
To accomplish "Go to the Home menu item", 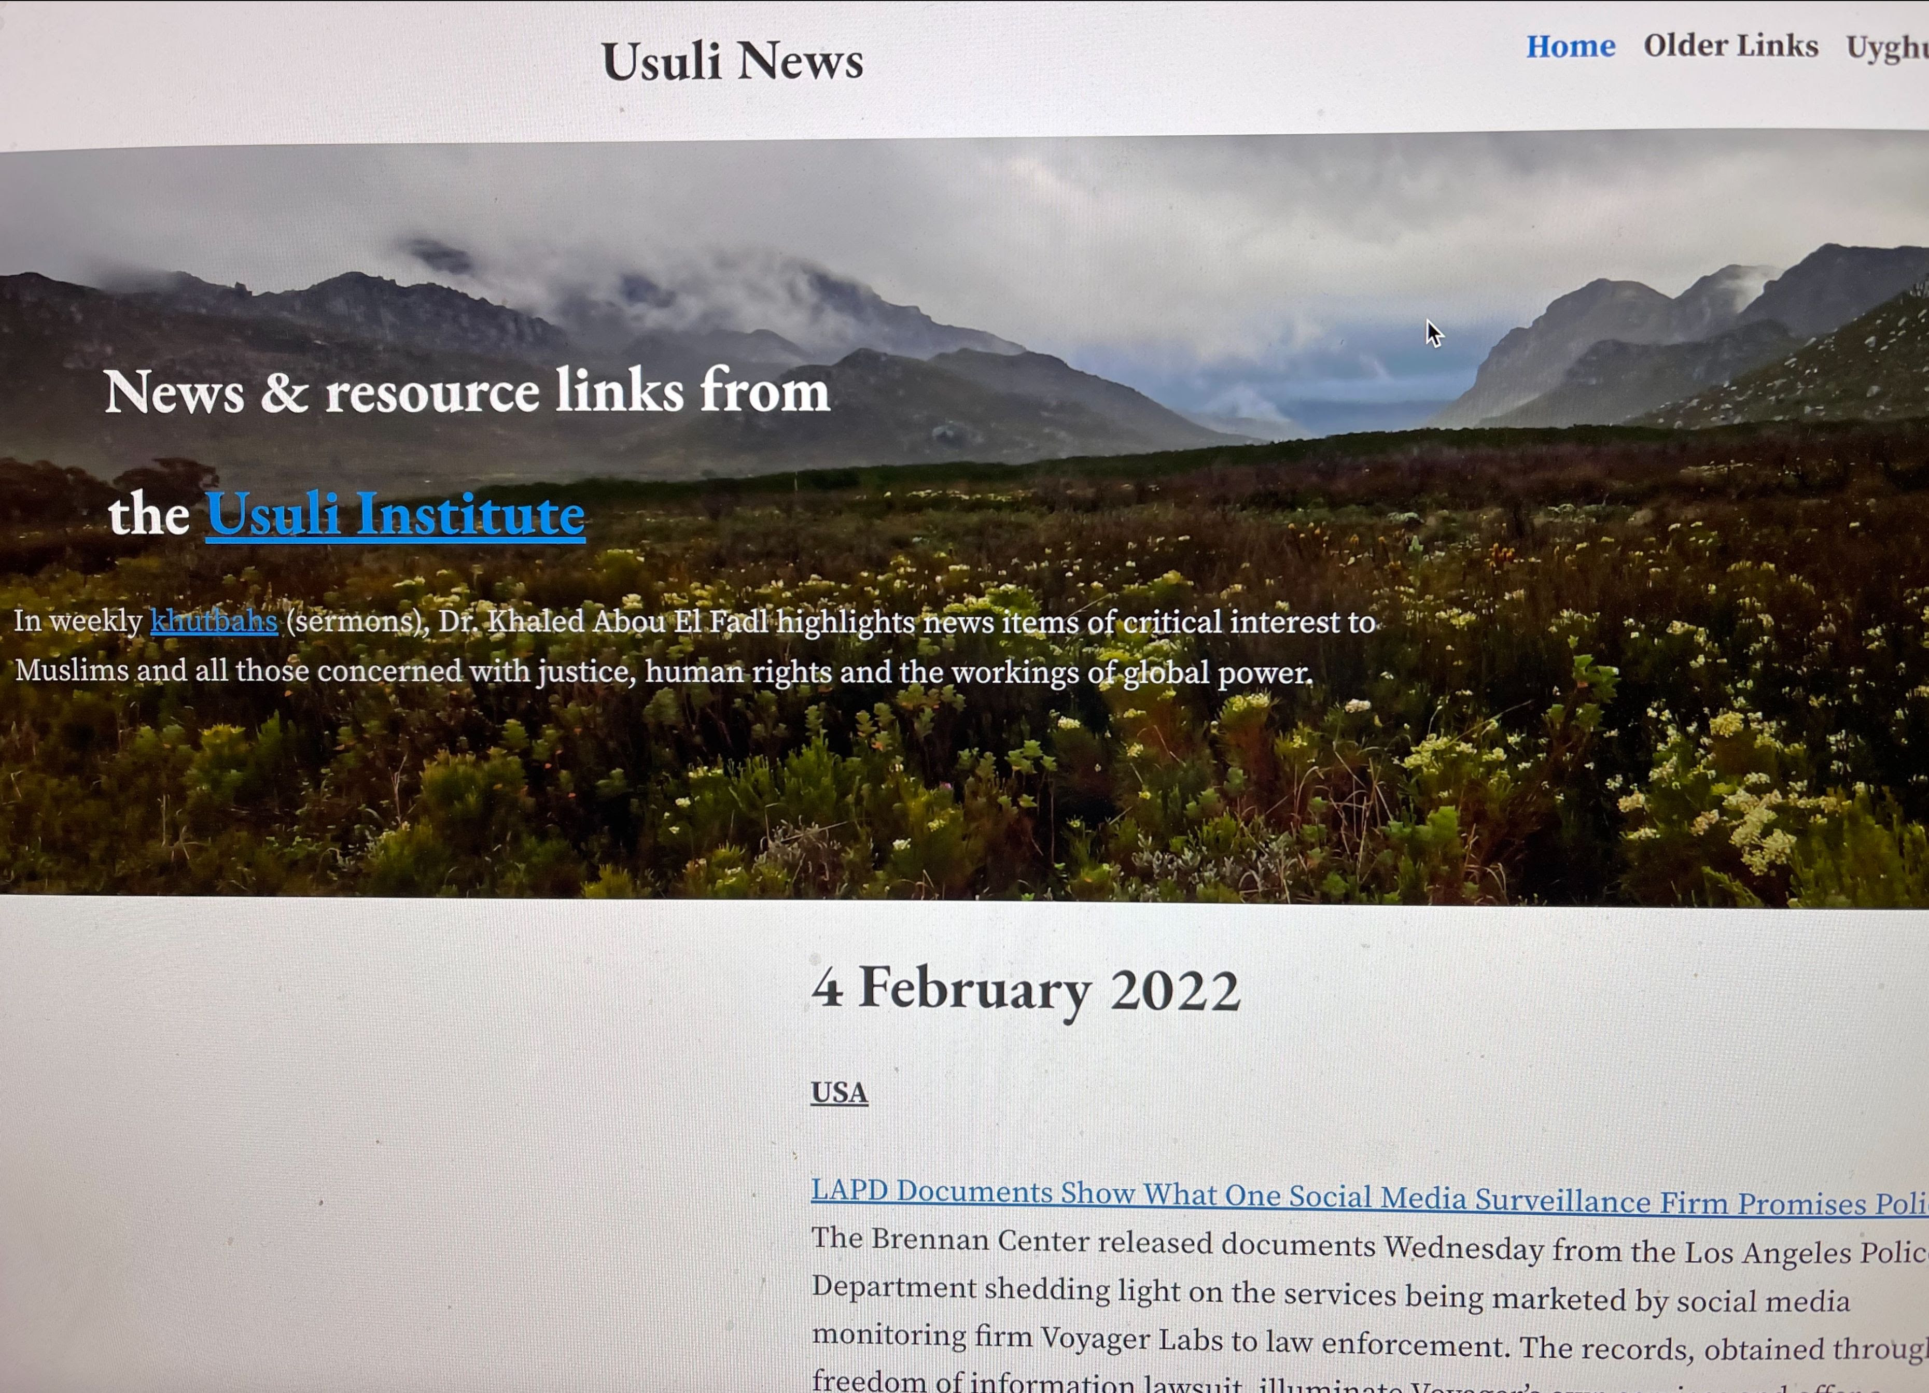I will [1570, 46].
